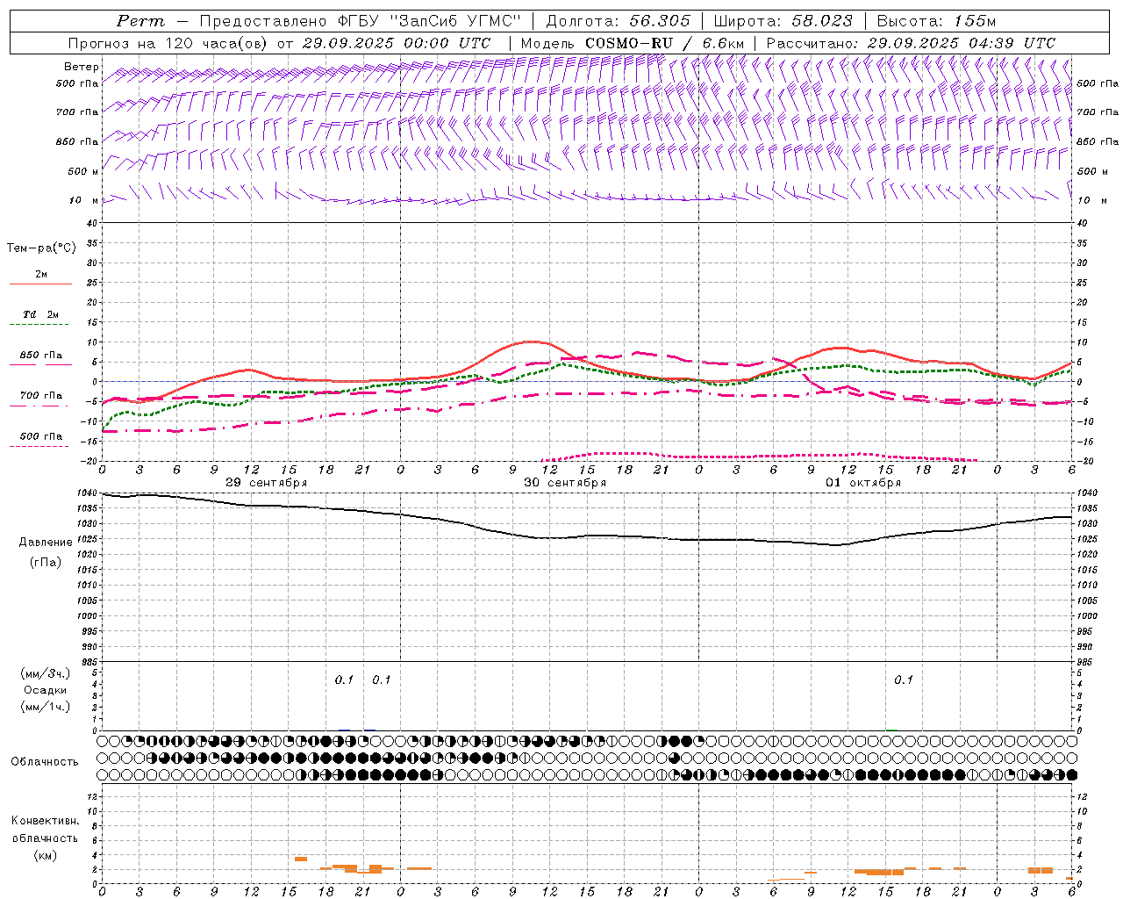1123x899 pixels.
Task: Select "Рассчитано: 29.09.2025 04:39 UTC" timestamp
Action: [911, 43]
